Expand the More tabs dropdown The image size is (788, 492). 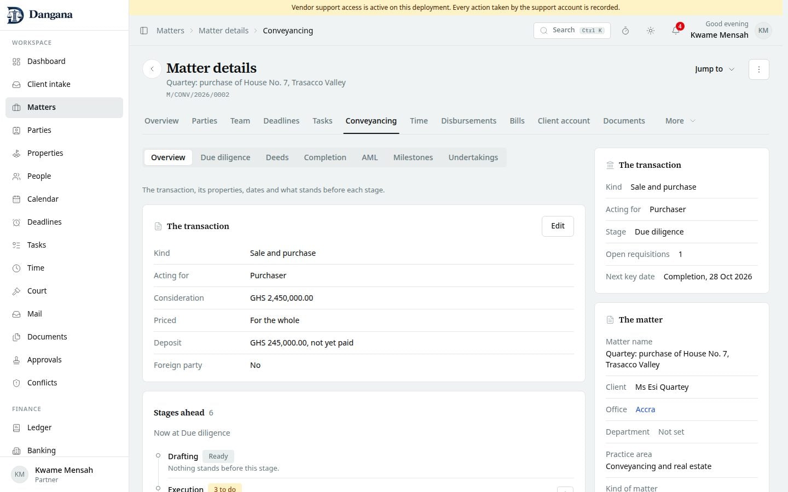pos(680,121)
